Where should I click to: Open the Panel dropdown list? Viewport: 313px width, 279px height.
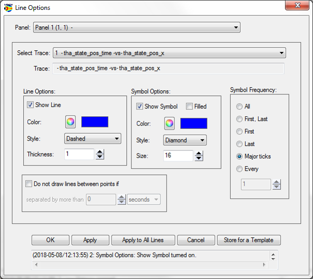click(137, 27)
